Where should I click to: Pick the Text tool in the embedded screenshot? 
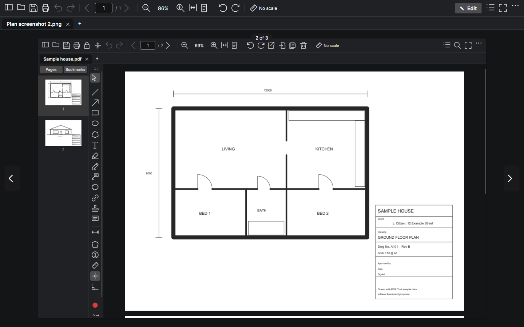[x=95, y=145]
